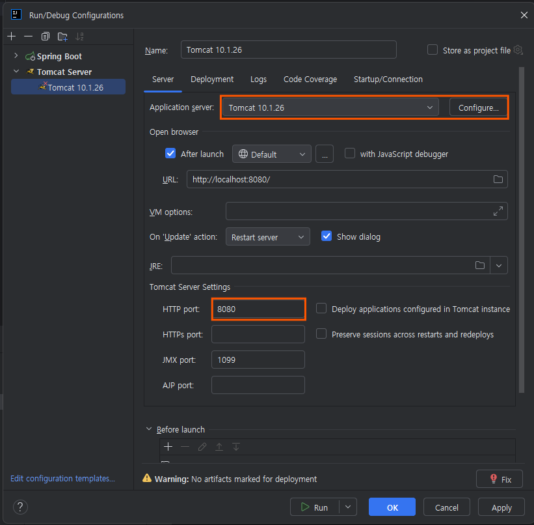Click the Name input field
The width and height of the screenshot is (534, 525).
288,50
